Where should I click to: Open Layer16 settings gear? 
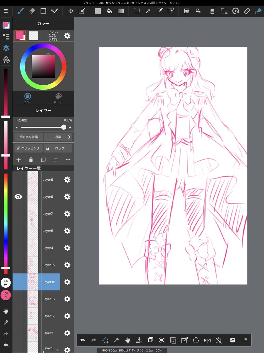67,265
